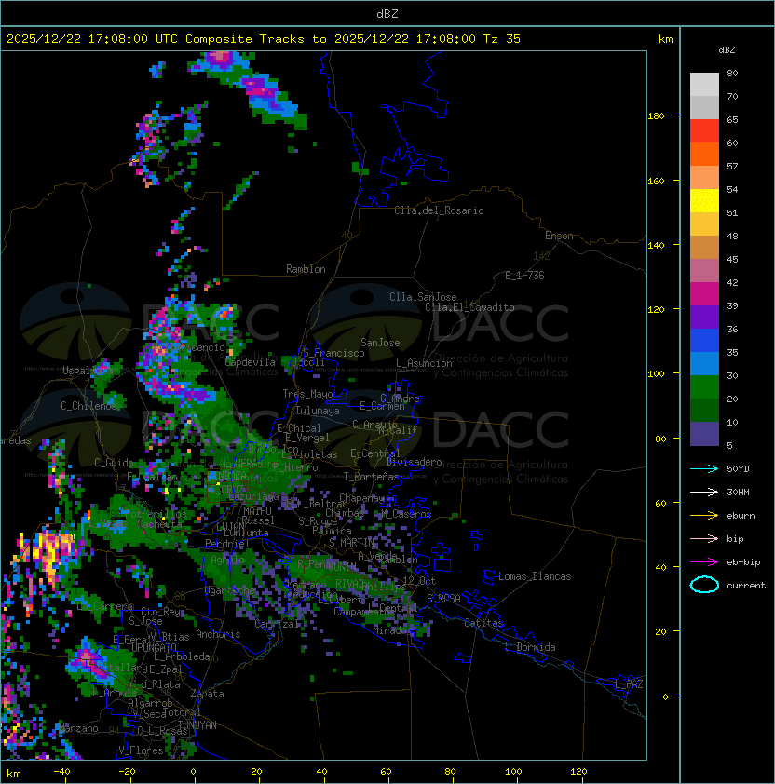The height and width of the screenshot is (784, 775).
Task: Click the 'E_1-736' map label
Action: (524, 276)
